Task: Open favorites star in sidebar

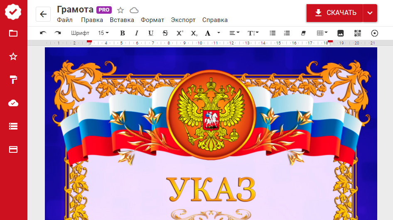Action: coord(13,56)
